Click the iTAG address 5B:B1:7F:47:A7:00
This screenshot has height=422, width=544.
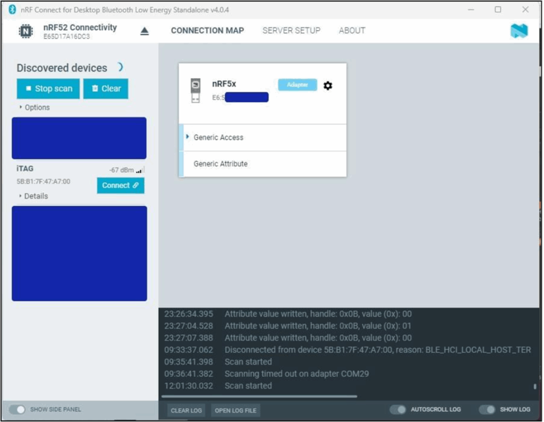[44, 181]
